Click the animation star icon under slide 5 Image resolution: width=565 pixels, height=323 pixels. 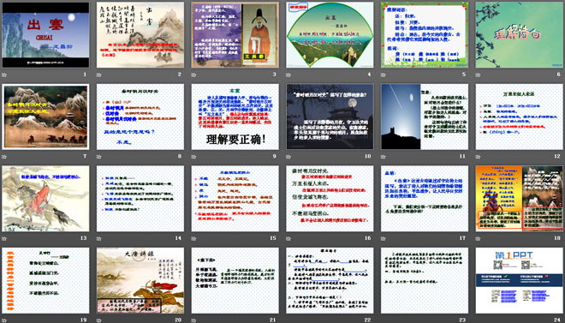(x=383, y=75)
